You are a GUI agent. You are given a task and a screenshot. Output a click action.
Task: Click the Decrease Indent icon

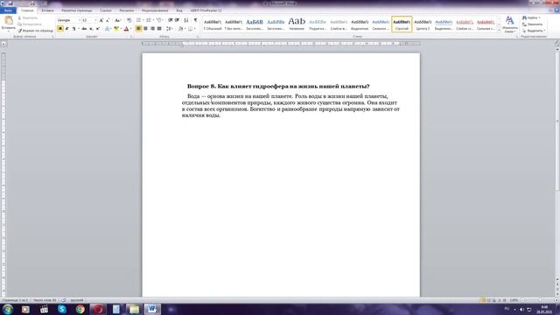(x=171, y=20)
